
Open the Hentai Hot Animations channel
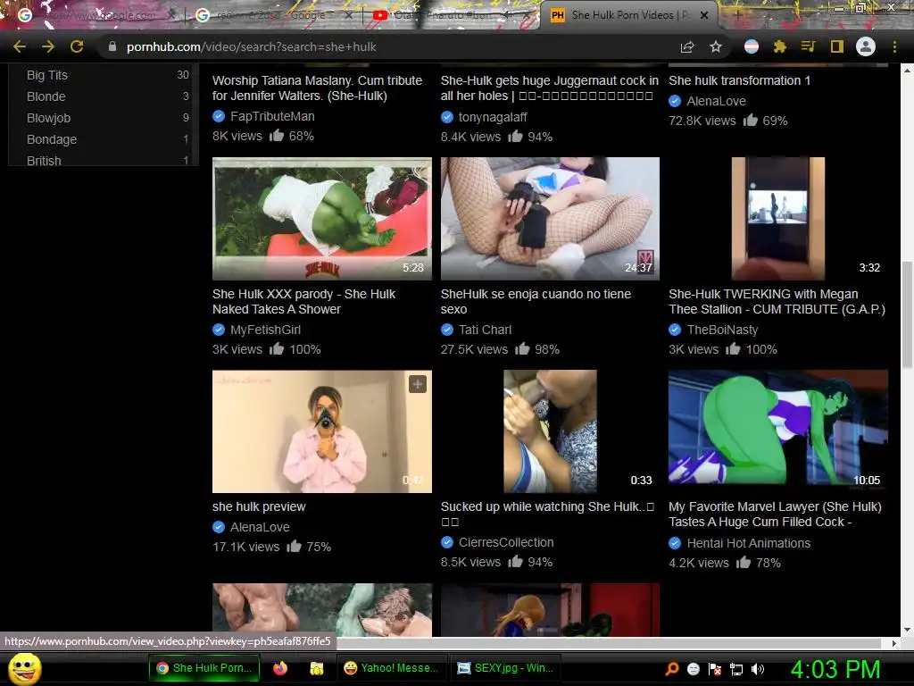point(749,544)
